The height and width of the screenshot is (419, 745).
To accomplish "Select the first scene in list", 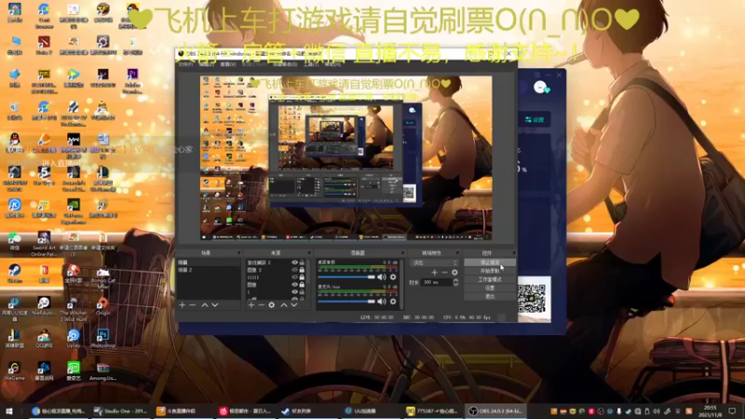I will [x=208, y=263].
